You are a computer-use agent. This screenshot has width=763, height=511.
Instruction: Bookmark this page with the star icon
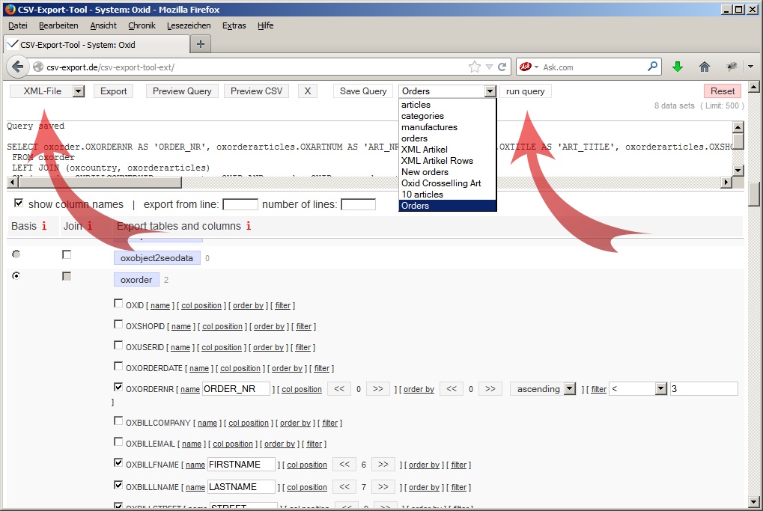pyautogui.click(x=475, y=67)
